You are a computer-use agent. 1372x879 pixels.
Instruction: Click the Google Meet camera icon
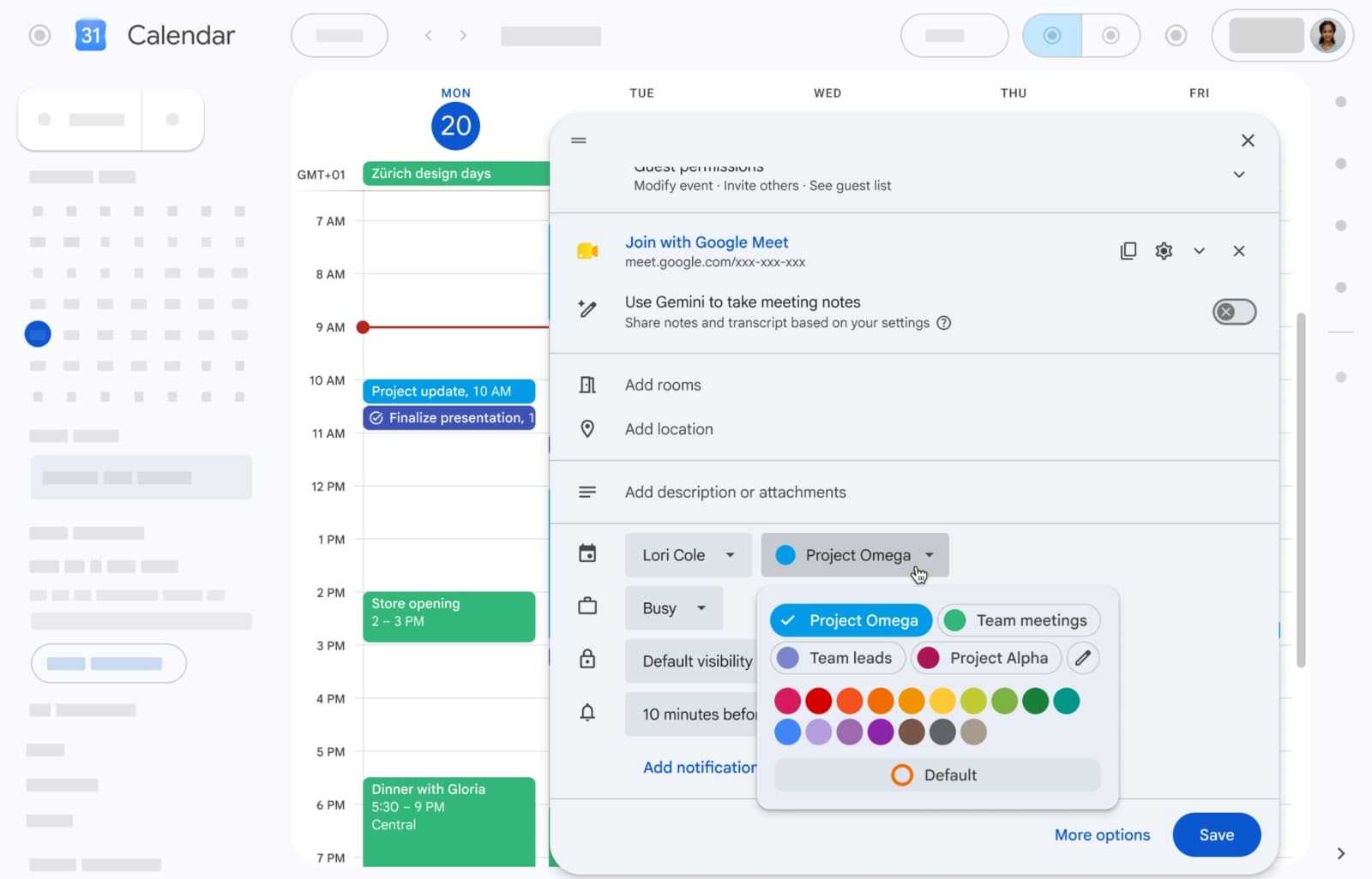(x=587, y=251)
